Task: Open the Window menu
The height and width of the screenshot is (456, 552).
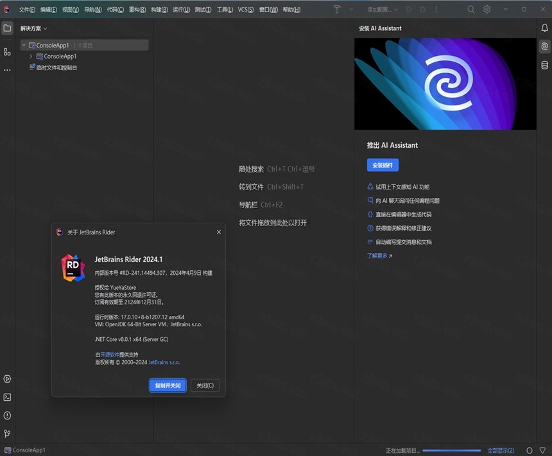Action: 268,10
